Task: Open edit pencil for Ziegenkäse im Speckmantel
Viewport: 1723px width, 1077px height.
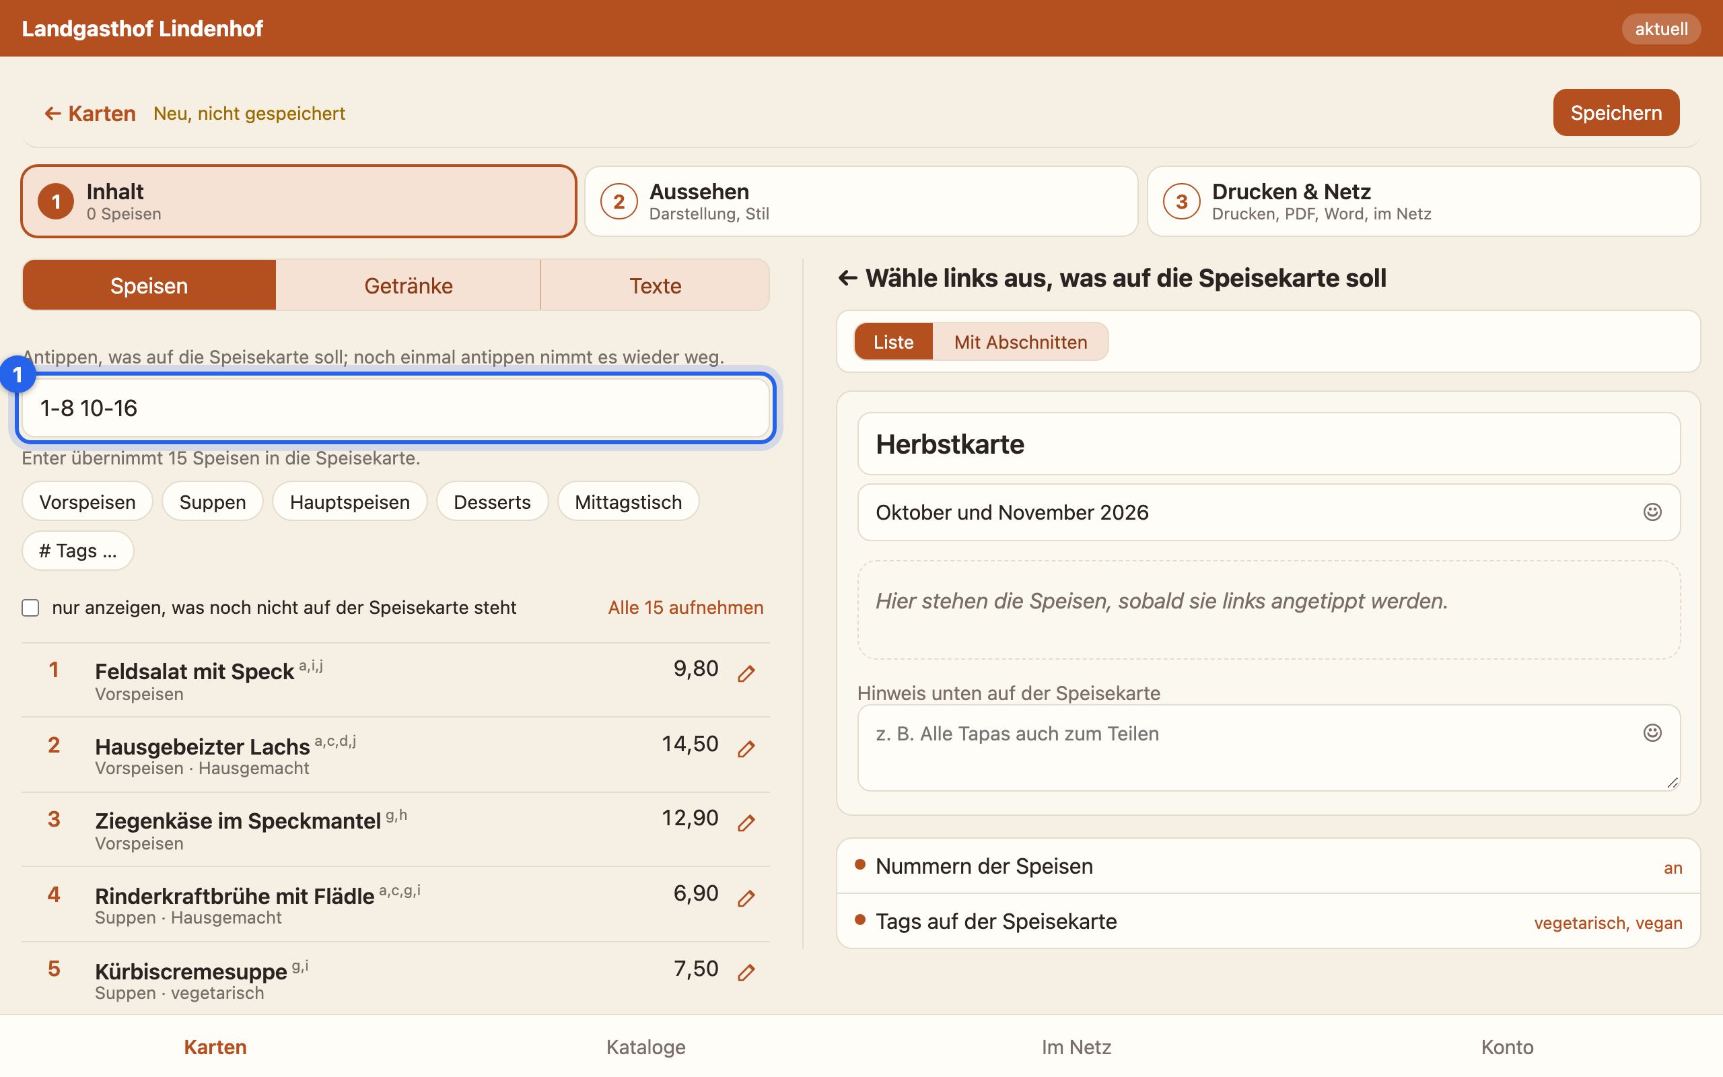Action: 746,823
